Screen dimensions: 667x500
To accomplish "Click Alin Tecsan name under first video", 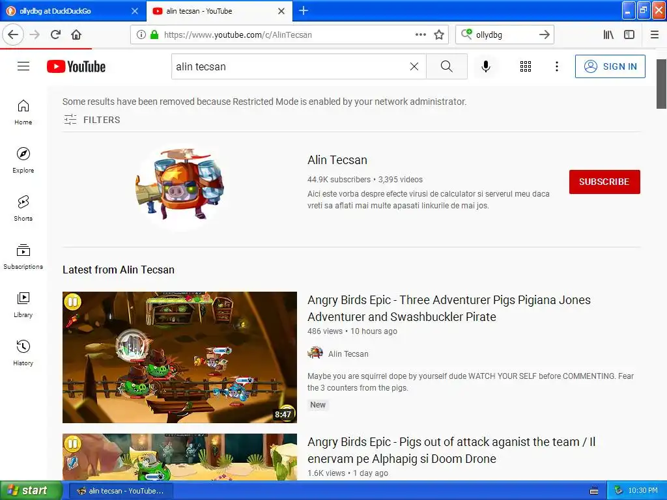I will [348, 354].
